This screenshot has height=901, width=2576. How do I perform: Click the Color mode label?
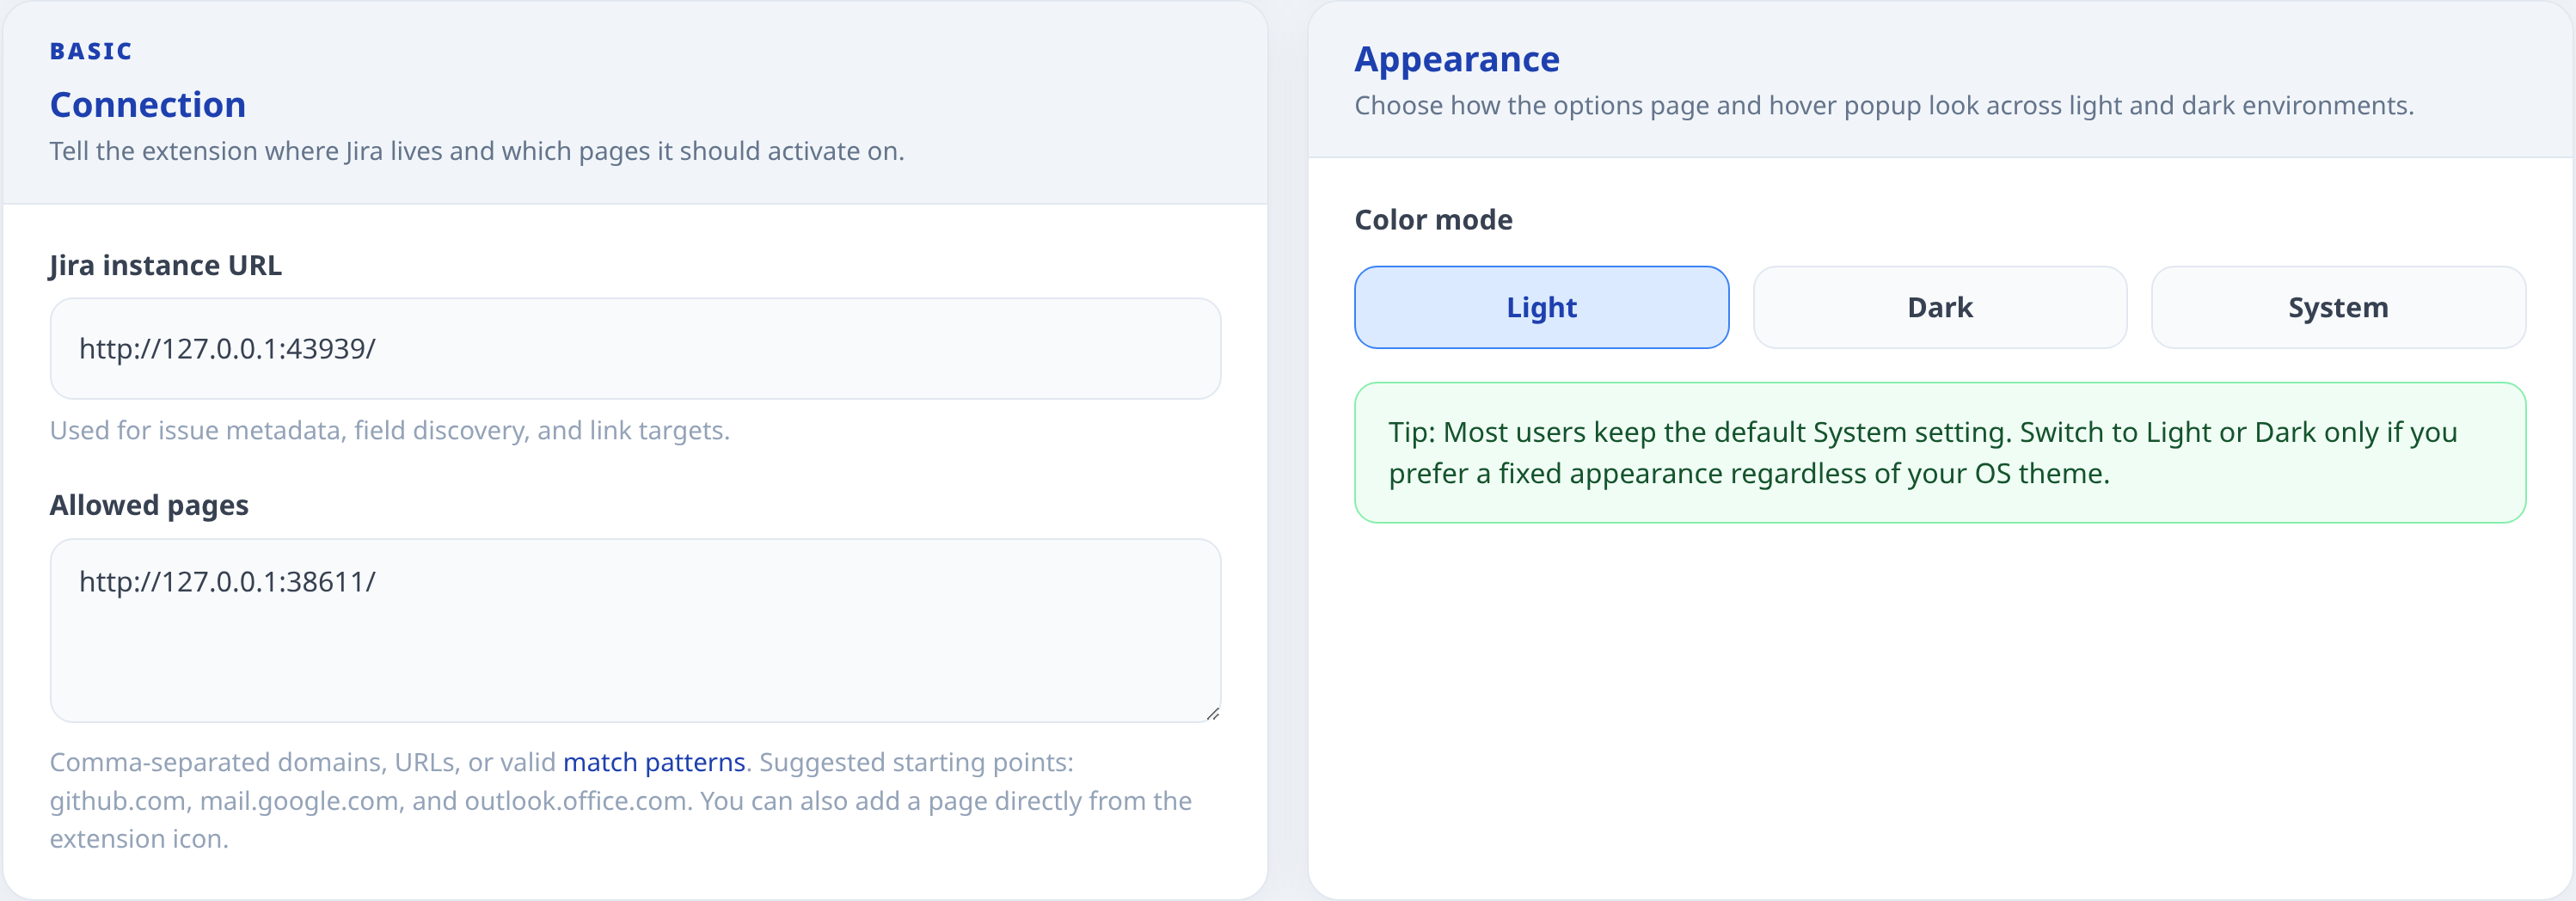[x=1433, y=219]
